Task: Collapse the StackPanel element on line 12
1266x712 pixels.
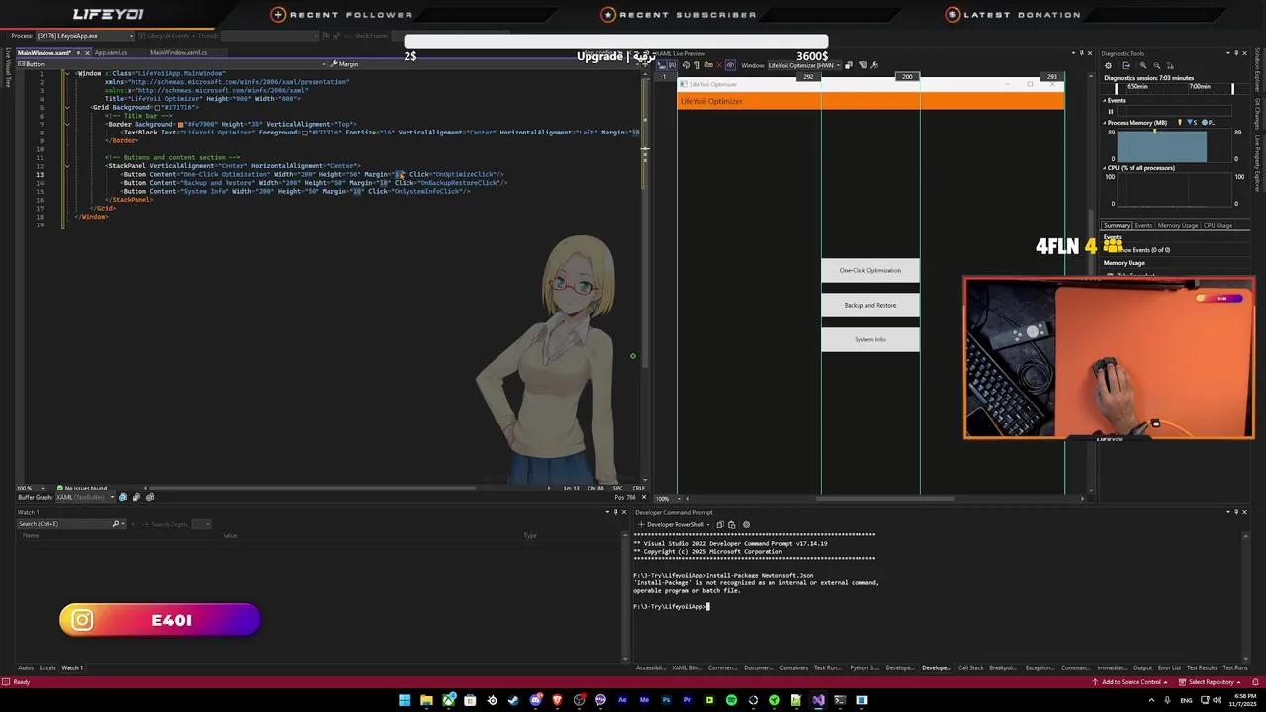Action: (x=67, y=165)
